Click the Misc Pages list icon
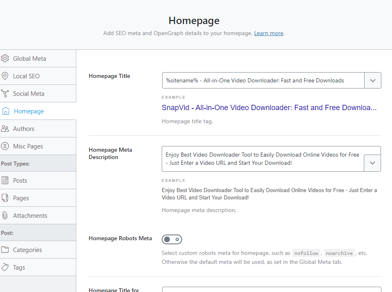 (5, 146)
